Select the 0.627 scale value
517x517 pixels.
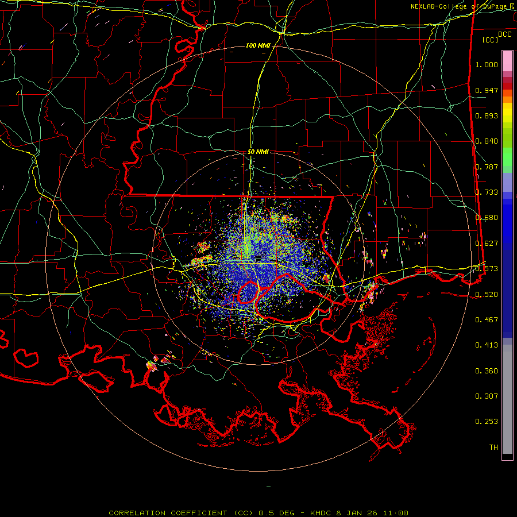click(x=487, y=244)
